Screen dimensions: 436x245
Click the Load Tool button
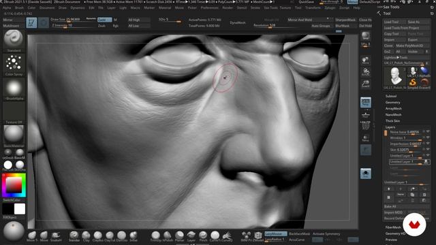pos(394,22)
